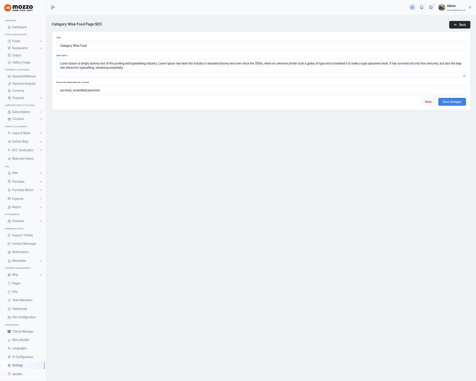Expand the Newsletter submenu chevron

click(x=41, y=261)
